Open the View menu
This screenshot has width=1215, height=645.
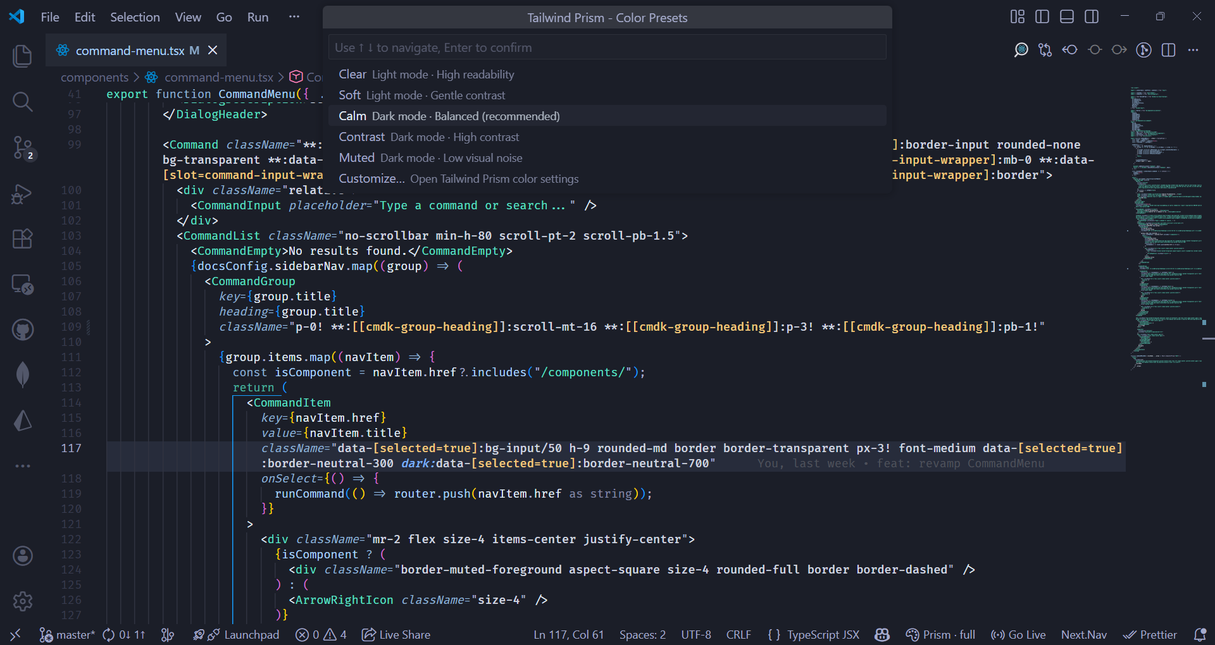click(x=188, y=17)
